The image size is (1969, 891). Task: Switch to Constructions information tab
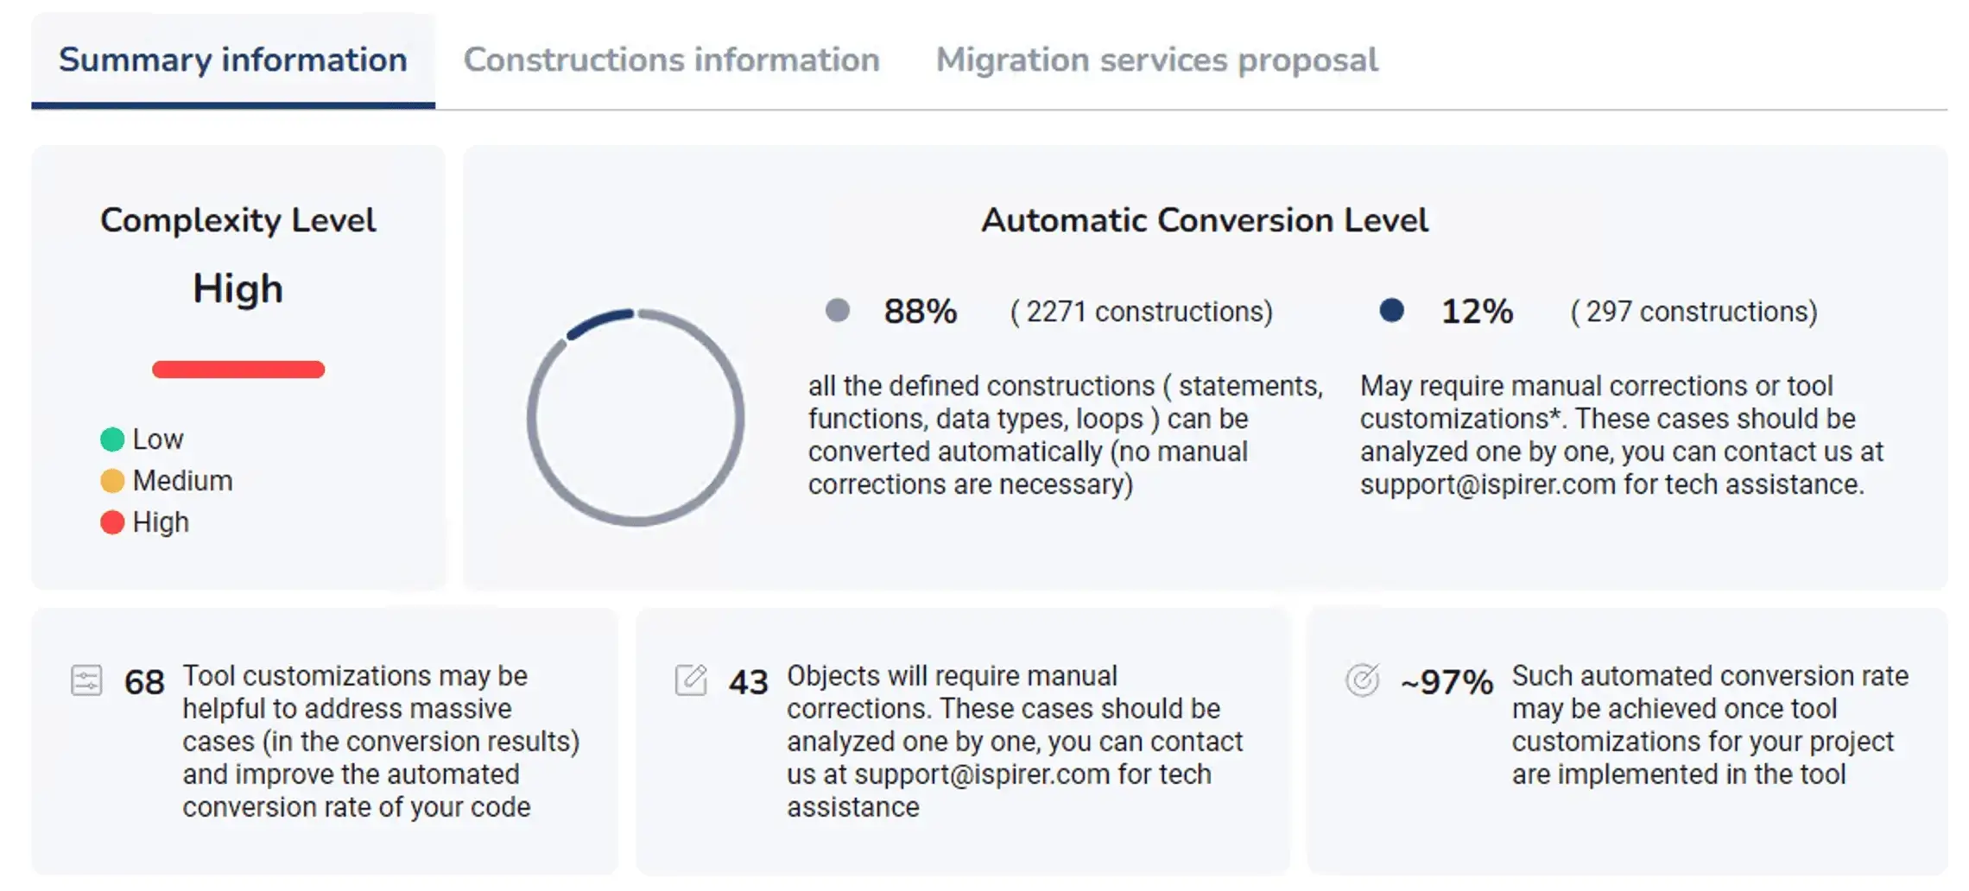click(x=671, y=60)
